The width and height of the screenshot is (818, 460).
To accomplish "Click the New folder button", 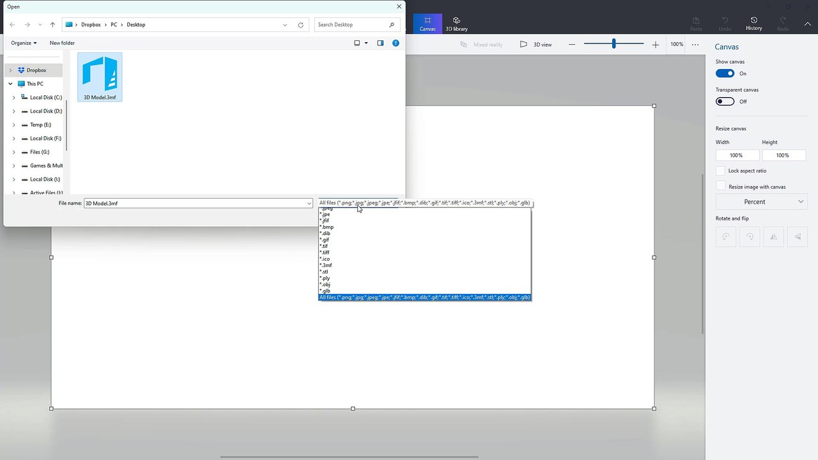I will [62, 43].
